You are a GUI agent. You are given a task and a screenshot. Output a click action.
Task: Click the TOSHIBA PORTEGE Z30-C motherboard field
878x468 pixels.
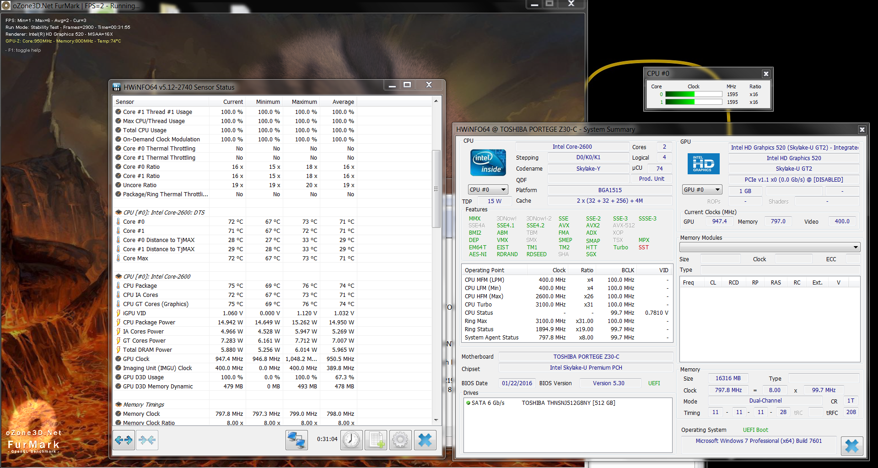click(586, 357)
